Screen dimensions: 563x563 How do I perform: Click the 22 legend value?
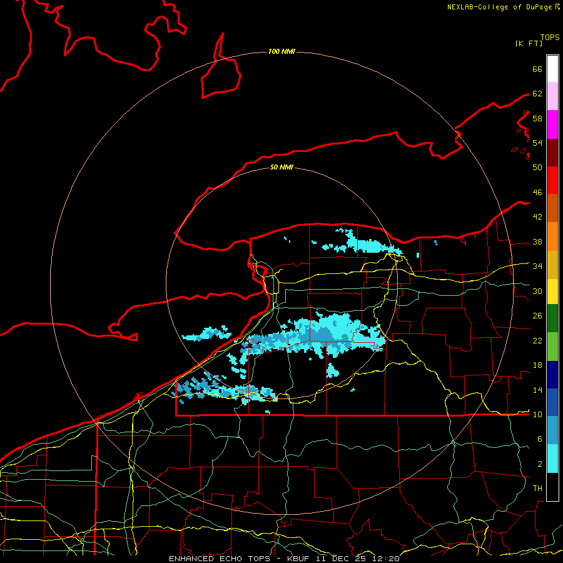[537, 340]
